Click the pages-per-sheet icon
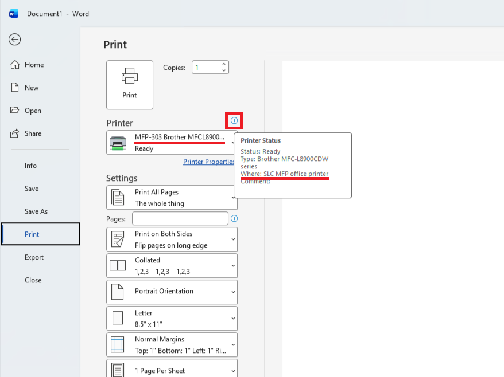The image size is (504, 377). point(118,370)
